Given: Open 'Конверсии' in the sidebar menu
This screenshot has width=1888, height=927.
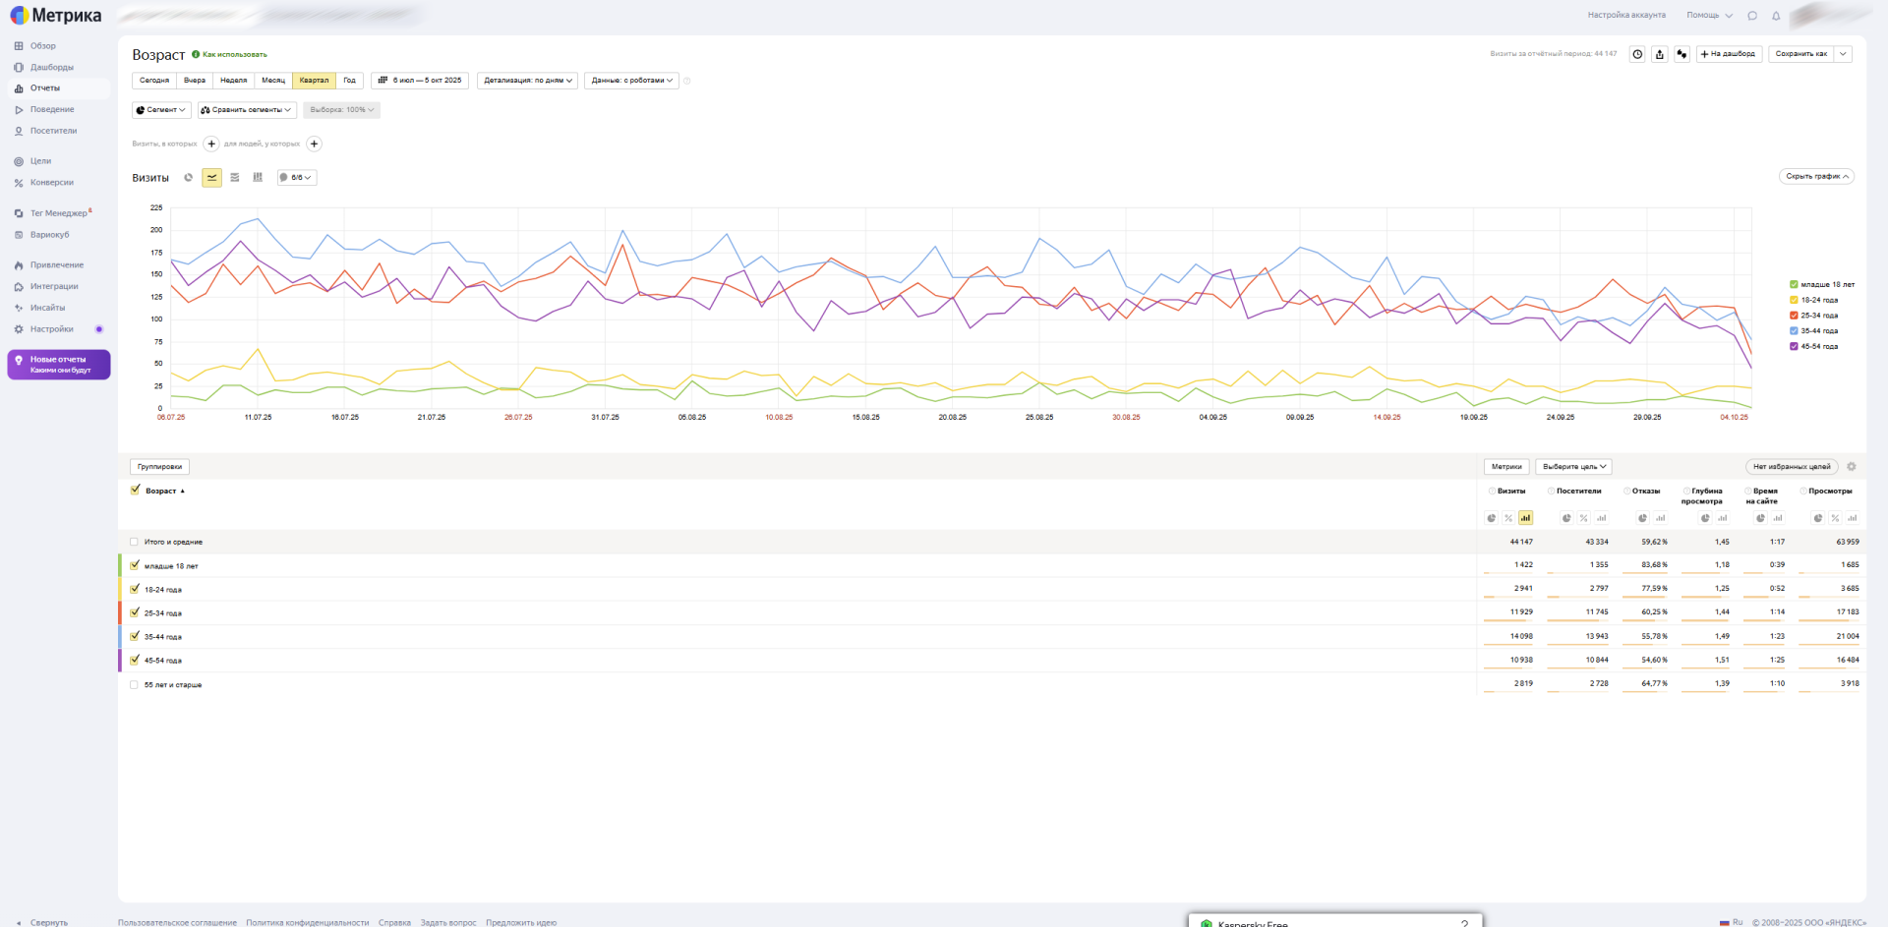Looking at the screenshot, I should [x=51, y=183].
